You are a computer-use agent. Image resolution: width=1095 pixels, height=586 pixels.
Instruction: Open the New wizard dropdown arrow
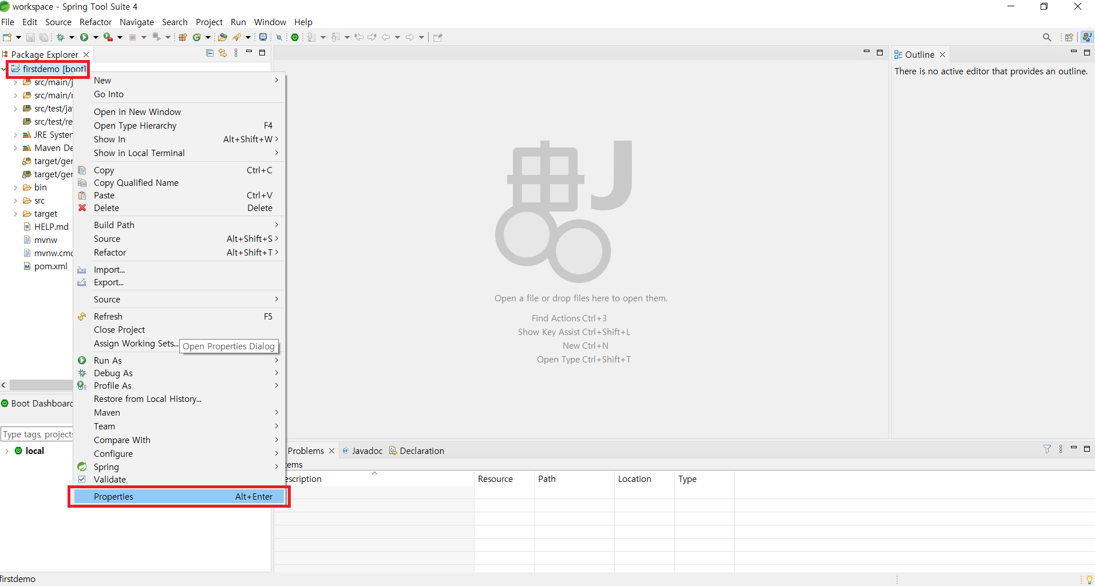click(18, 38)
